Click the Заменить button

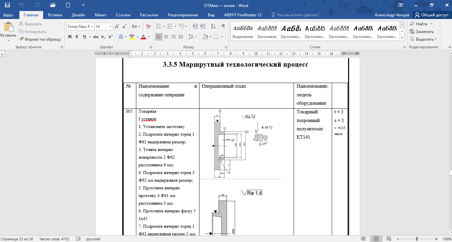coord(422,32)
